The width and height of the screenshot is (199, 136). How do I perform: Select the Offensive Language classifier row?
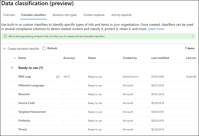[31, 85]
